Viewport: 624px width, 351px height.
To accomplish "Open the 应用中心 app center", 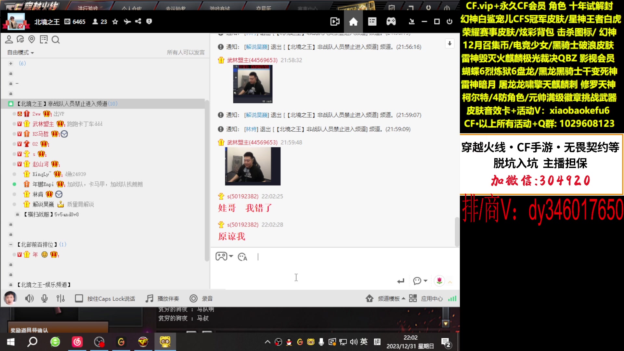I will click(426, 298).
